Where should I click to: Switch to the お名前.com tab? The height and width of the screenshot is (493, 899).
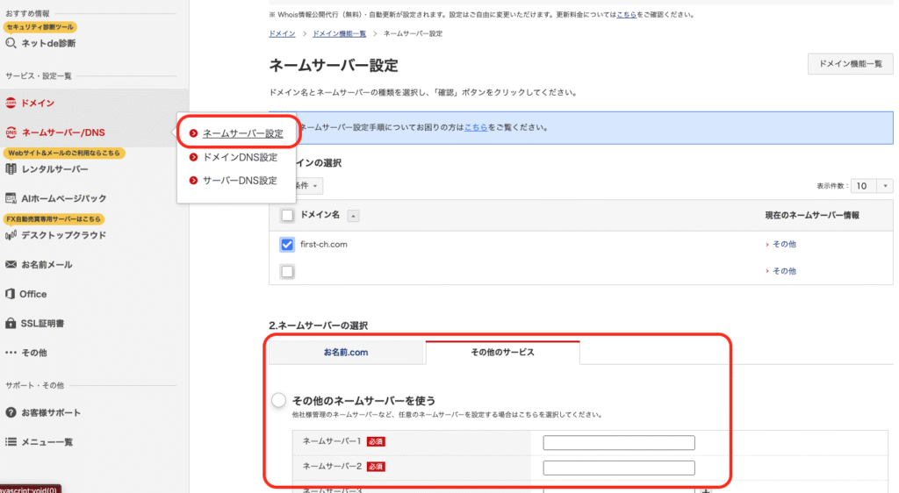[x=346, y=352]
